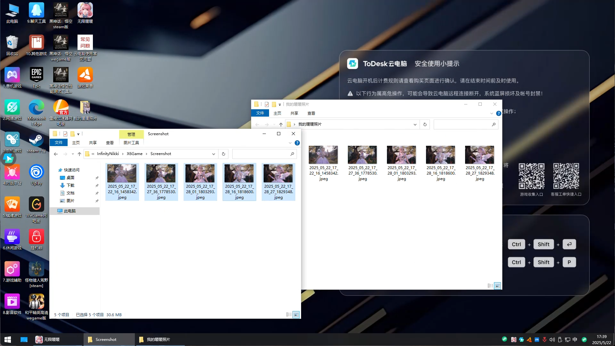Open 我的暖暖照片 desktop folder icon

85,110
